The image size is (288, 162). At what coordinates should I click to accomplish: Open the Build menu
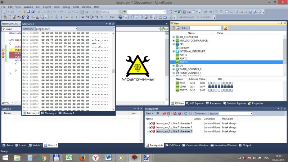[57, 7]
